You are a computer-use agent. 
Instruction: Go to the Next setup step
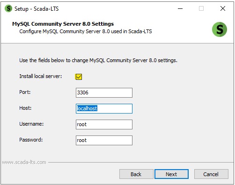171,174
